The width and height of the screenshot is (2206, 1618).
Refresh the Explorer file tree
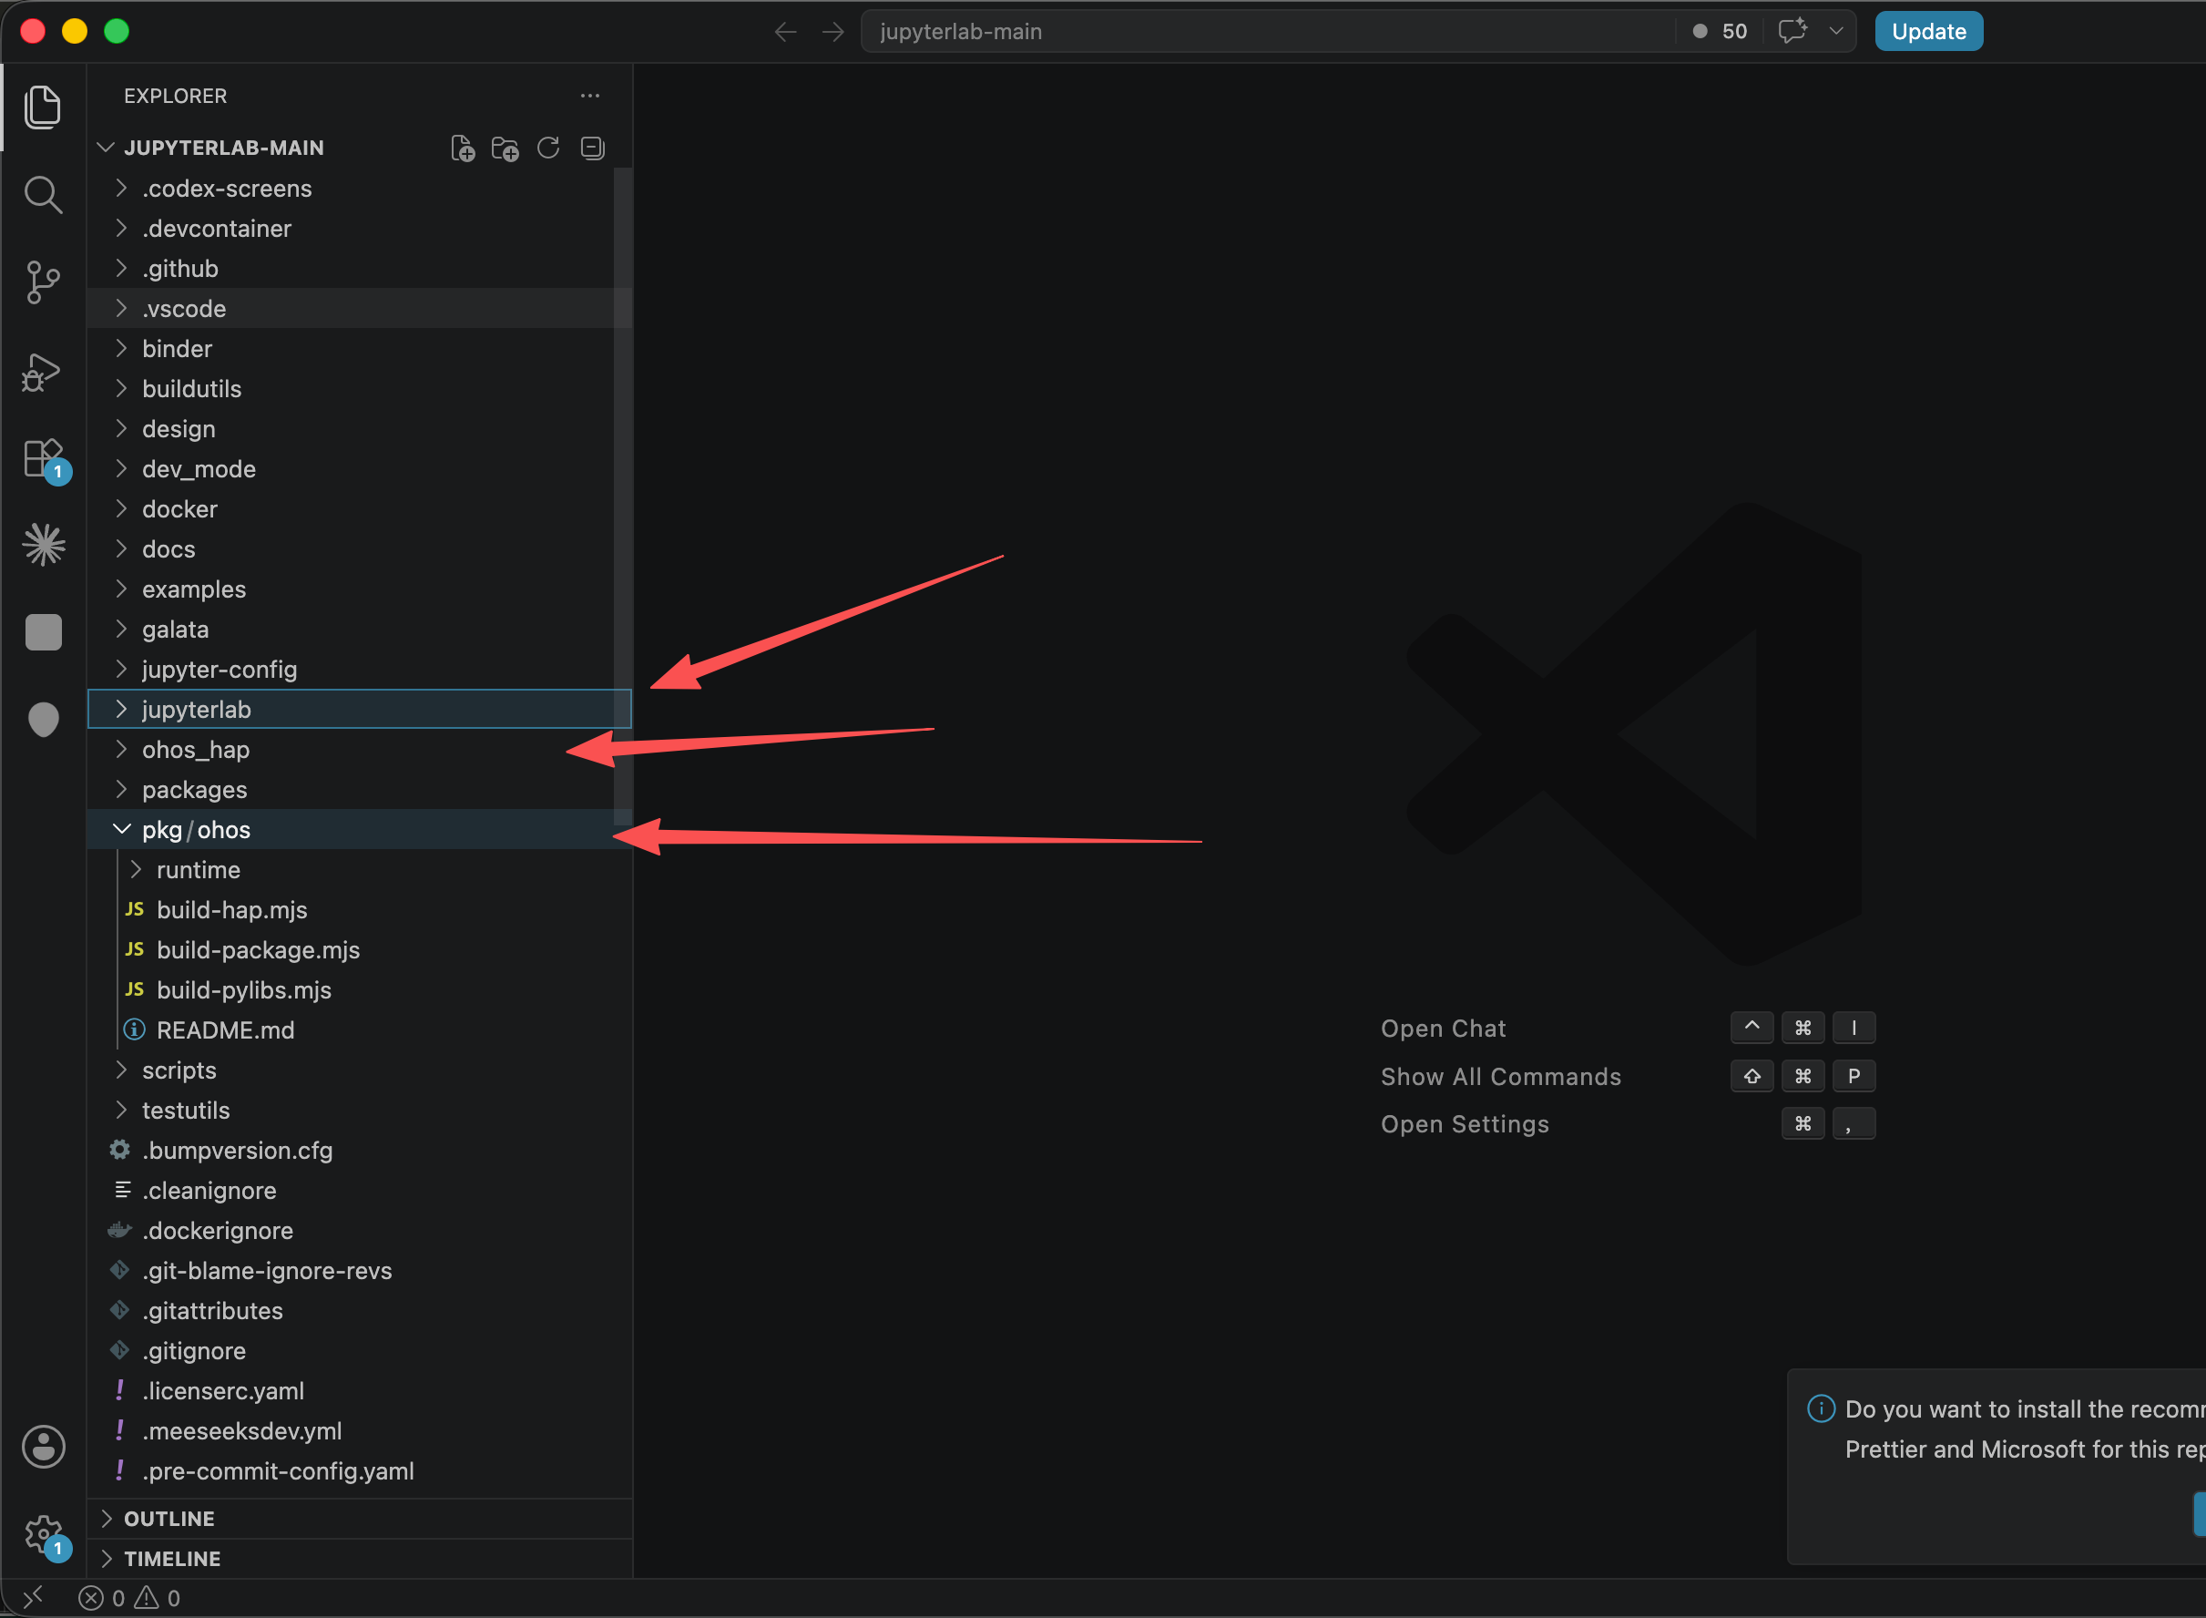tap(548, 148)
